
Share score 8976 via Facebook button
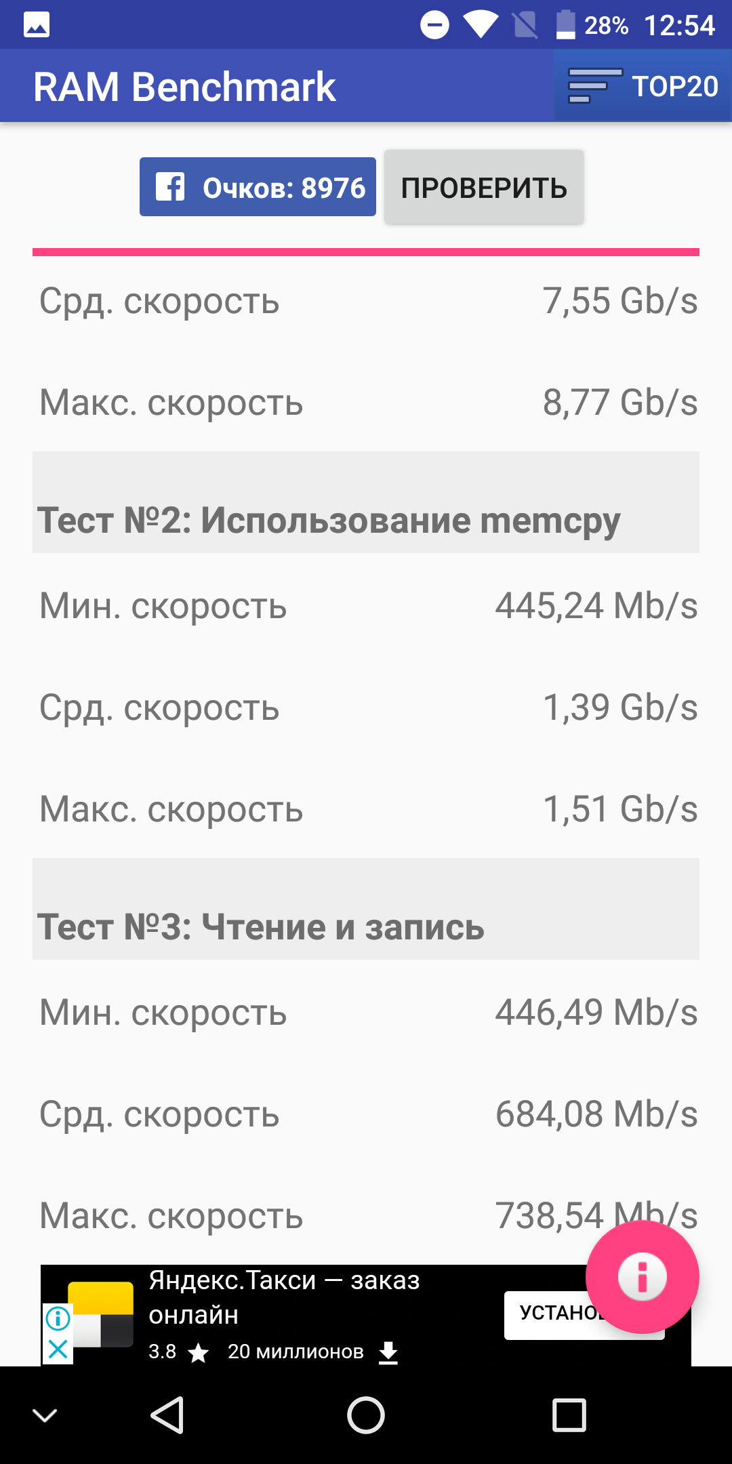coord(258,187)
